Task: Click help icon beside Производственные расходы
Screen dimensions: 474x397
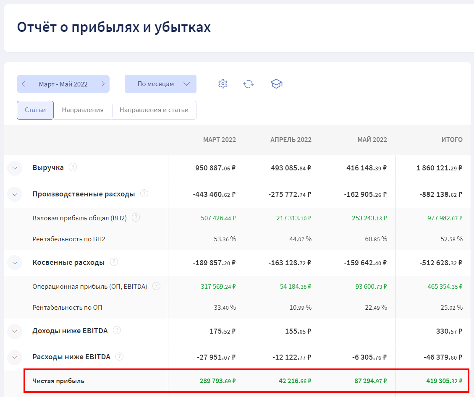Action: point(144,193)
